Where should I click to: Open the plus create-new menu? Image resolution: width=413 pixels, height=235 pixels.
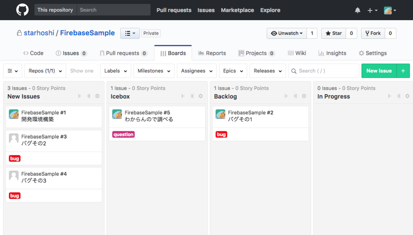[x=372, y=10]
